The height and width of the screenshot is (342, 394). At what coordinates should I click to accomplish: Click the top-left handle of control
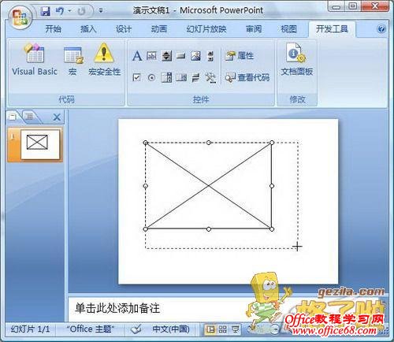tap(146, 143)
